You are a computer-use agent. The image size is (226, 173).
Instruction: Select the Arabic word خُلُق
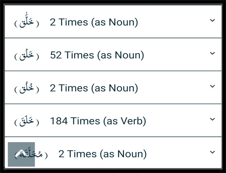[27, 87]
